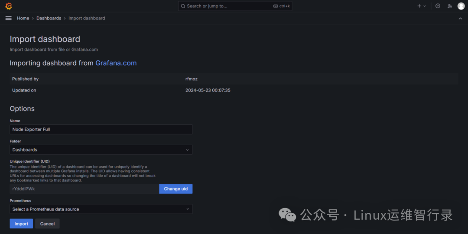Screen dimensions: 468x234
Task: Collapse the top bar with chevron
Action: (460, 19)
